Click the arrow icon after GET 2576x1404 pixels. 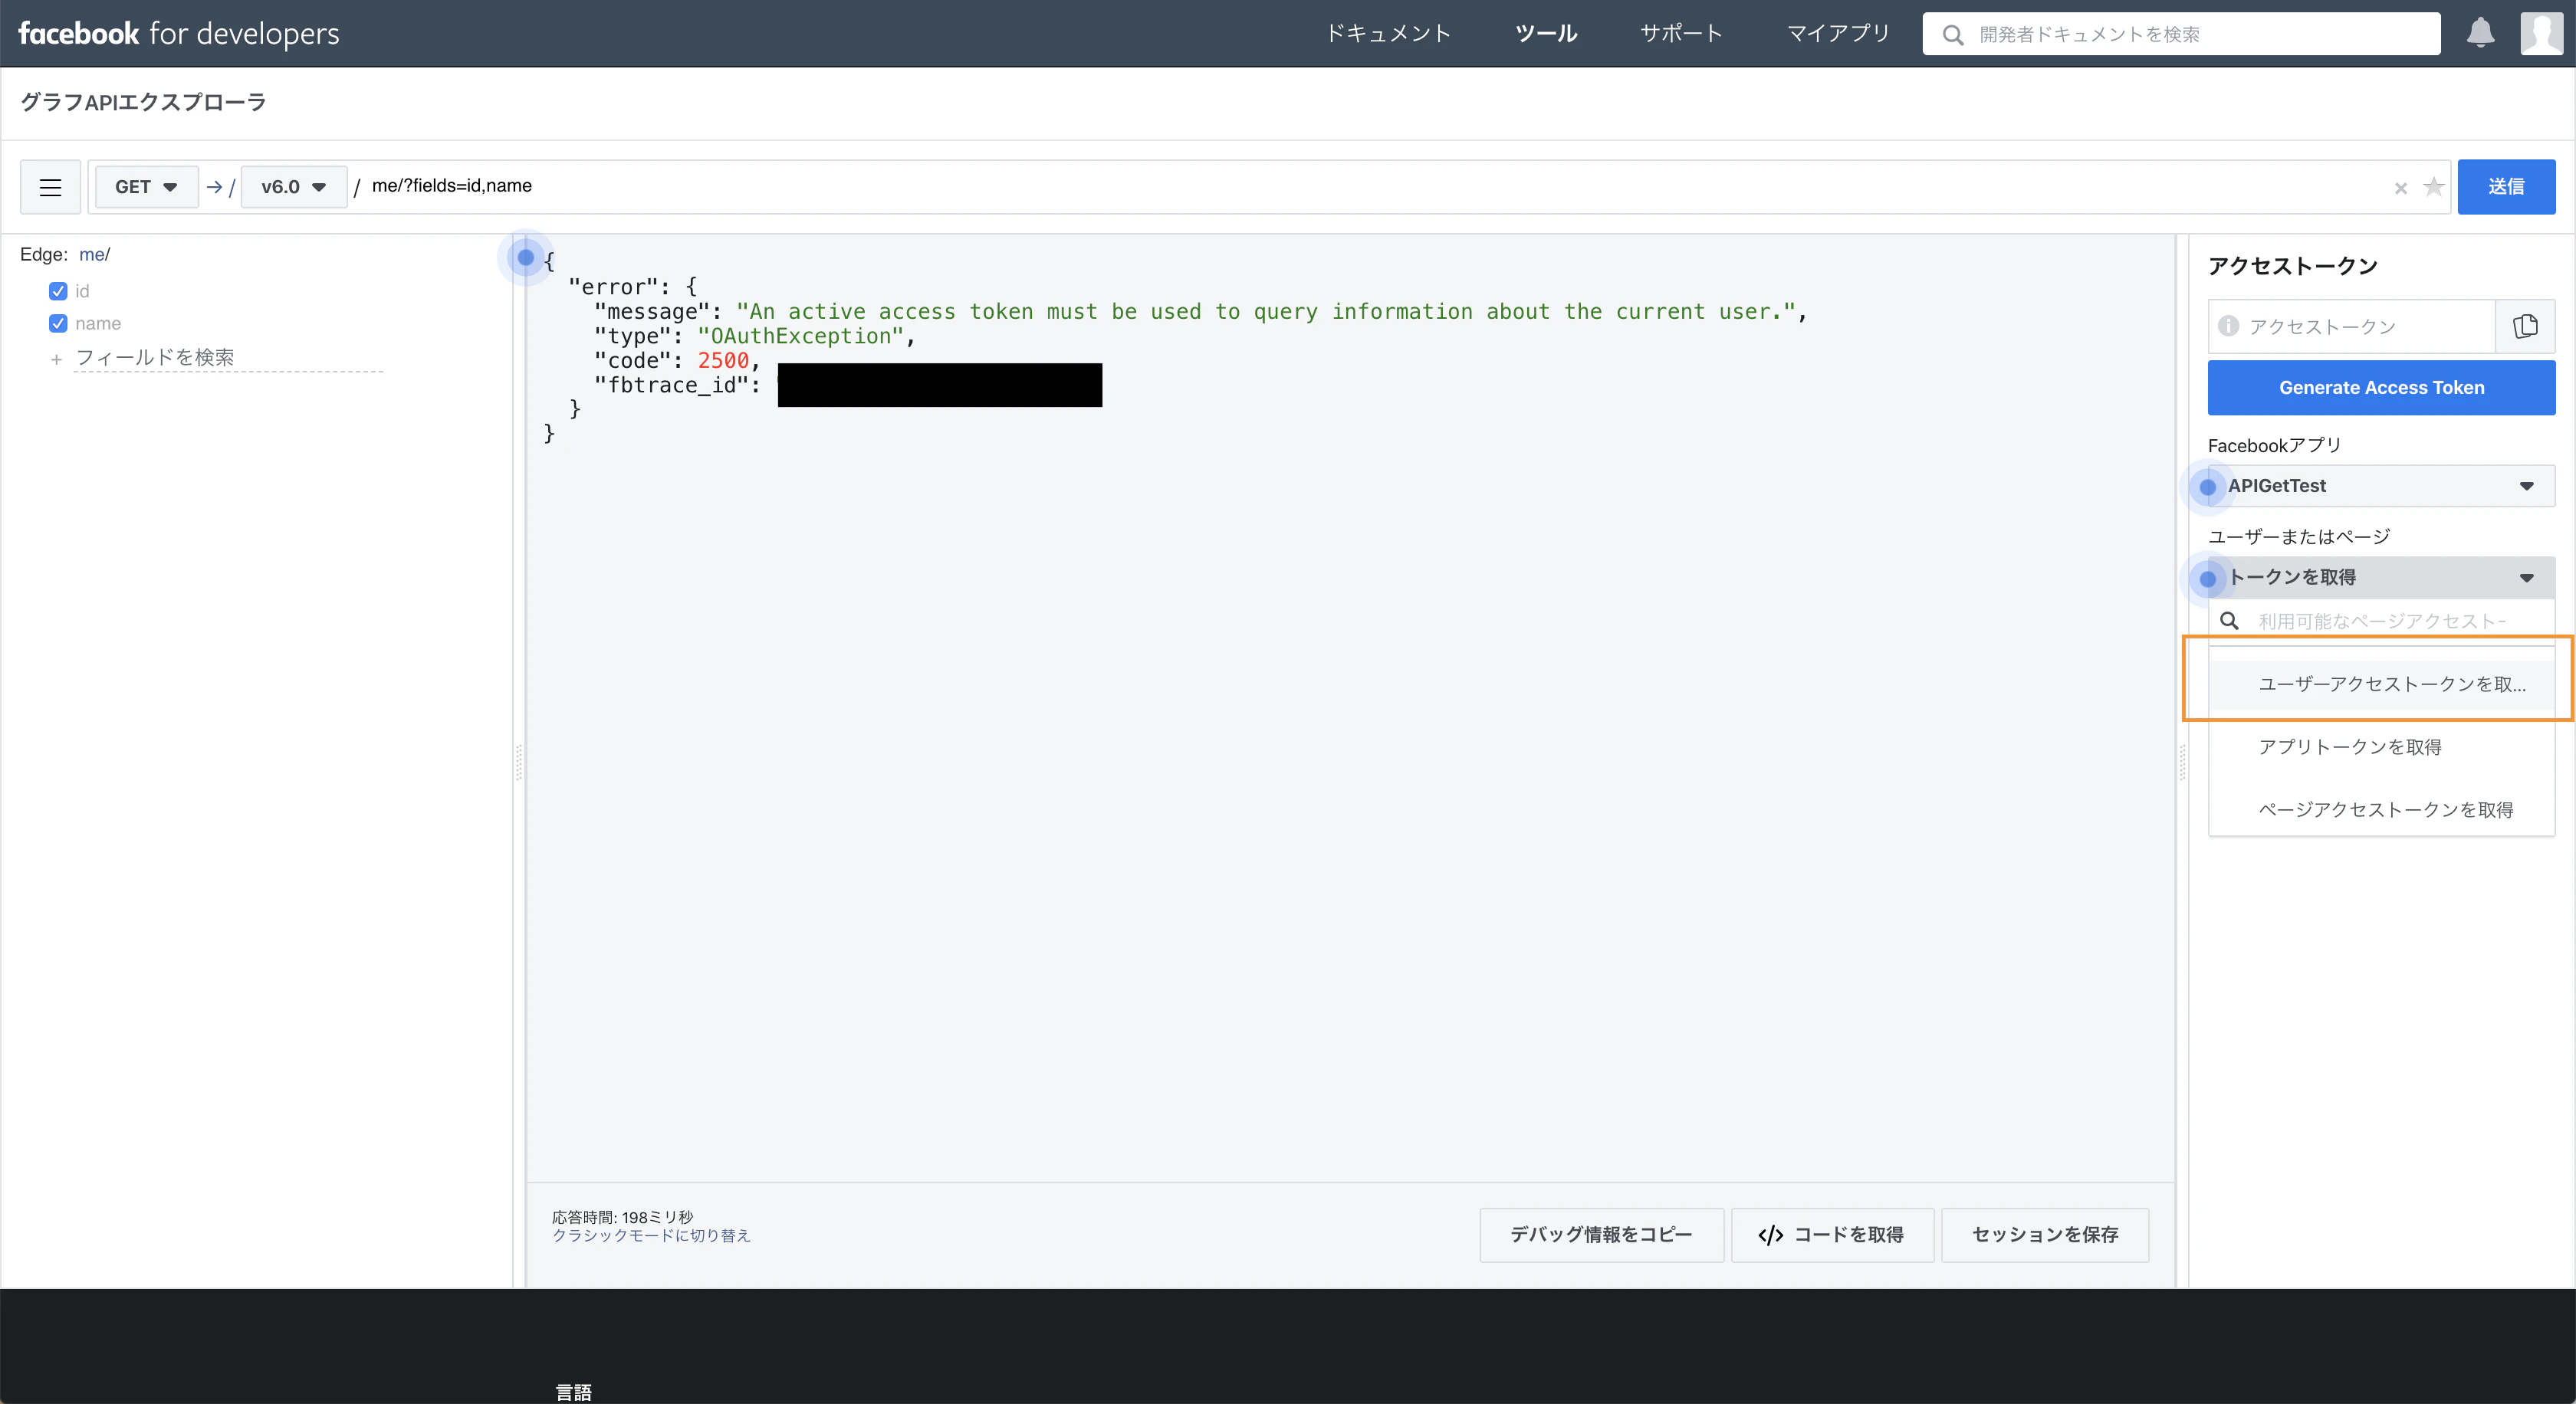(x=214, y=187)
